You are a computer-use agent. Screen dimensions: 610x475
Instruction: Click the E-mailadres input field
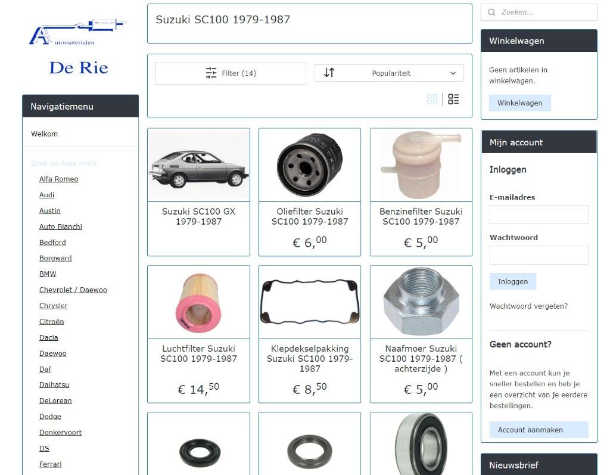[539, 215]
